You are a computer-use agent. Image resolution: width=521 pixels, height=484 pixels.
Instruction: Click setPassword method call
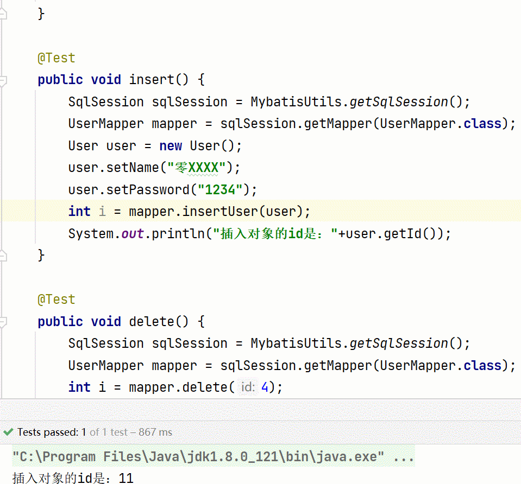pos(148,190)
